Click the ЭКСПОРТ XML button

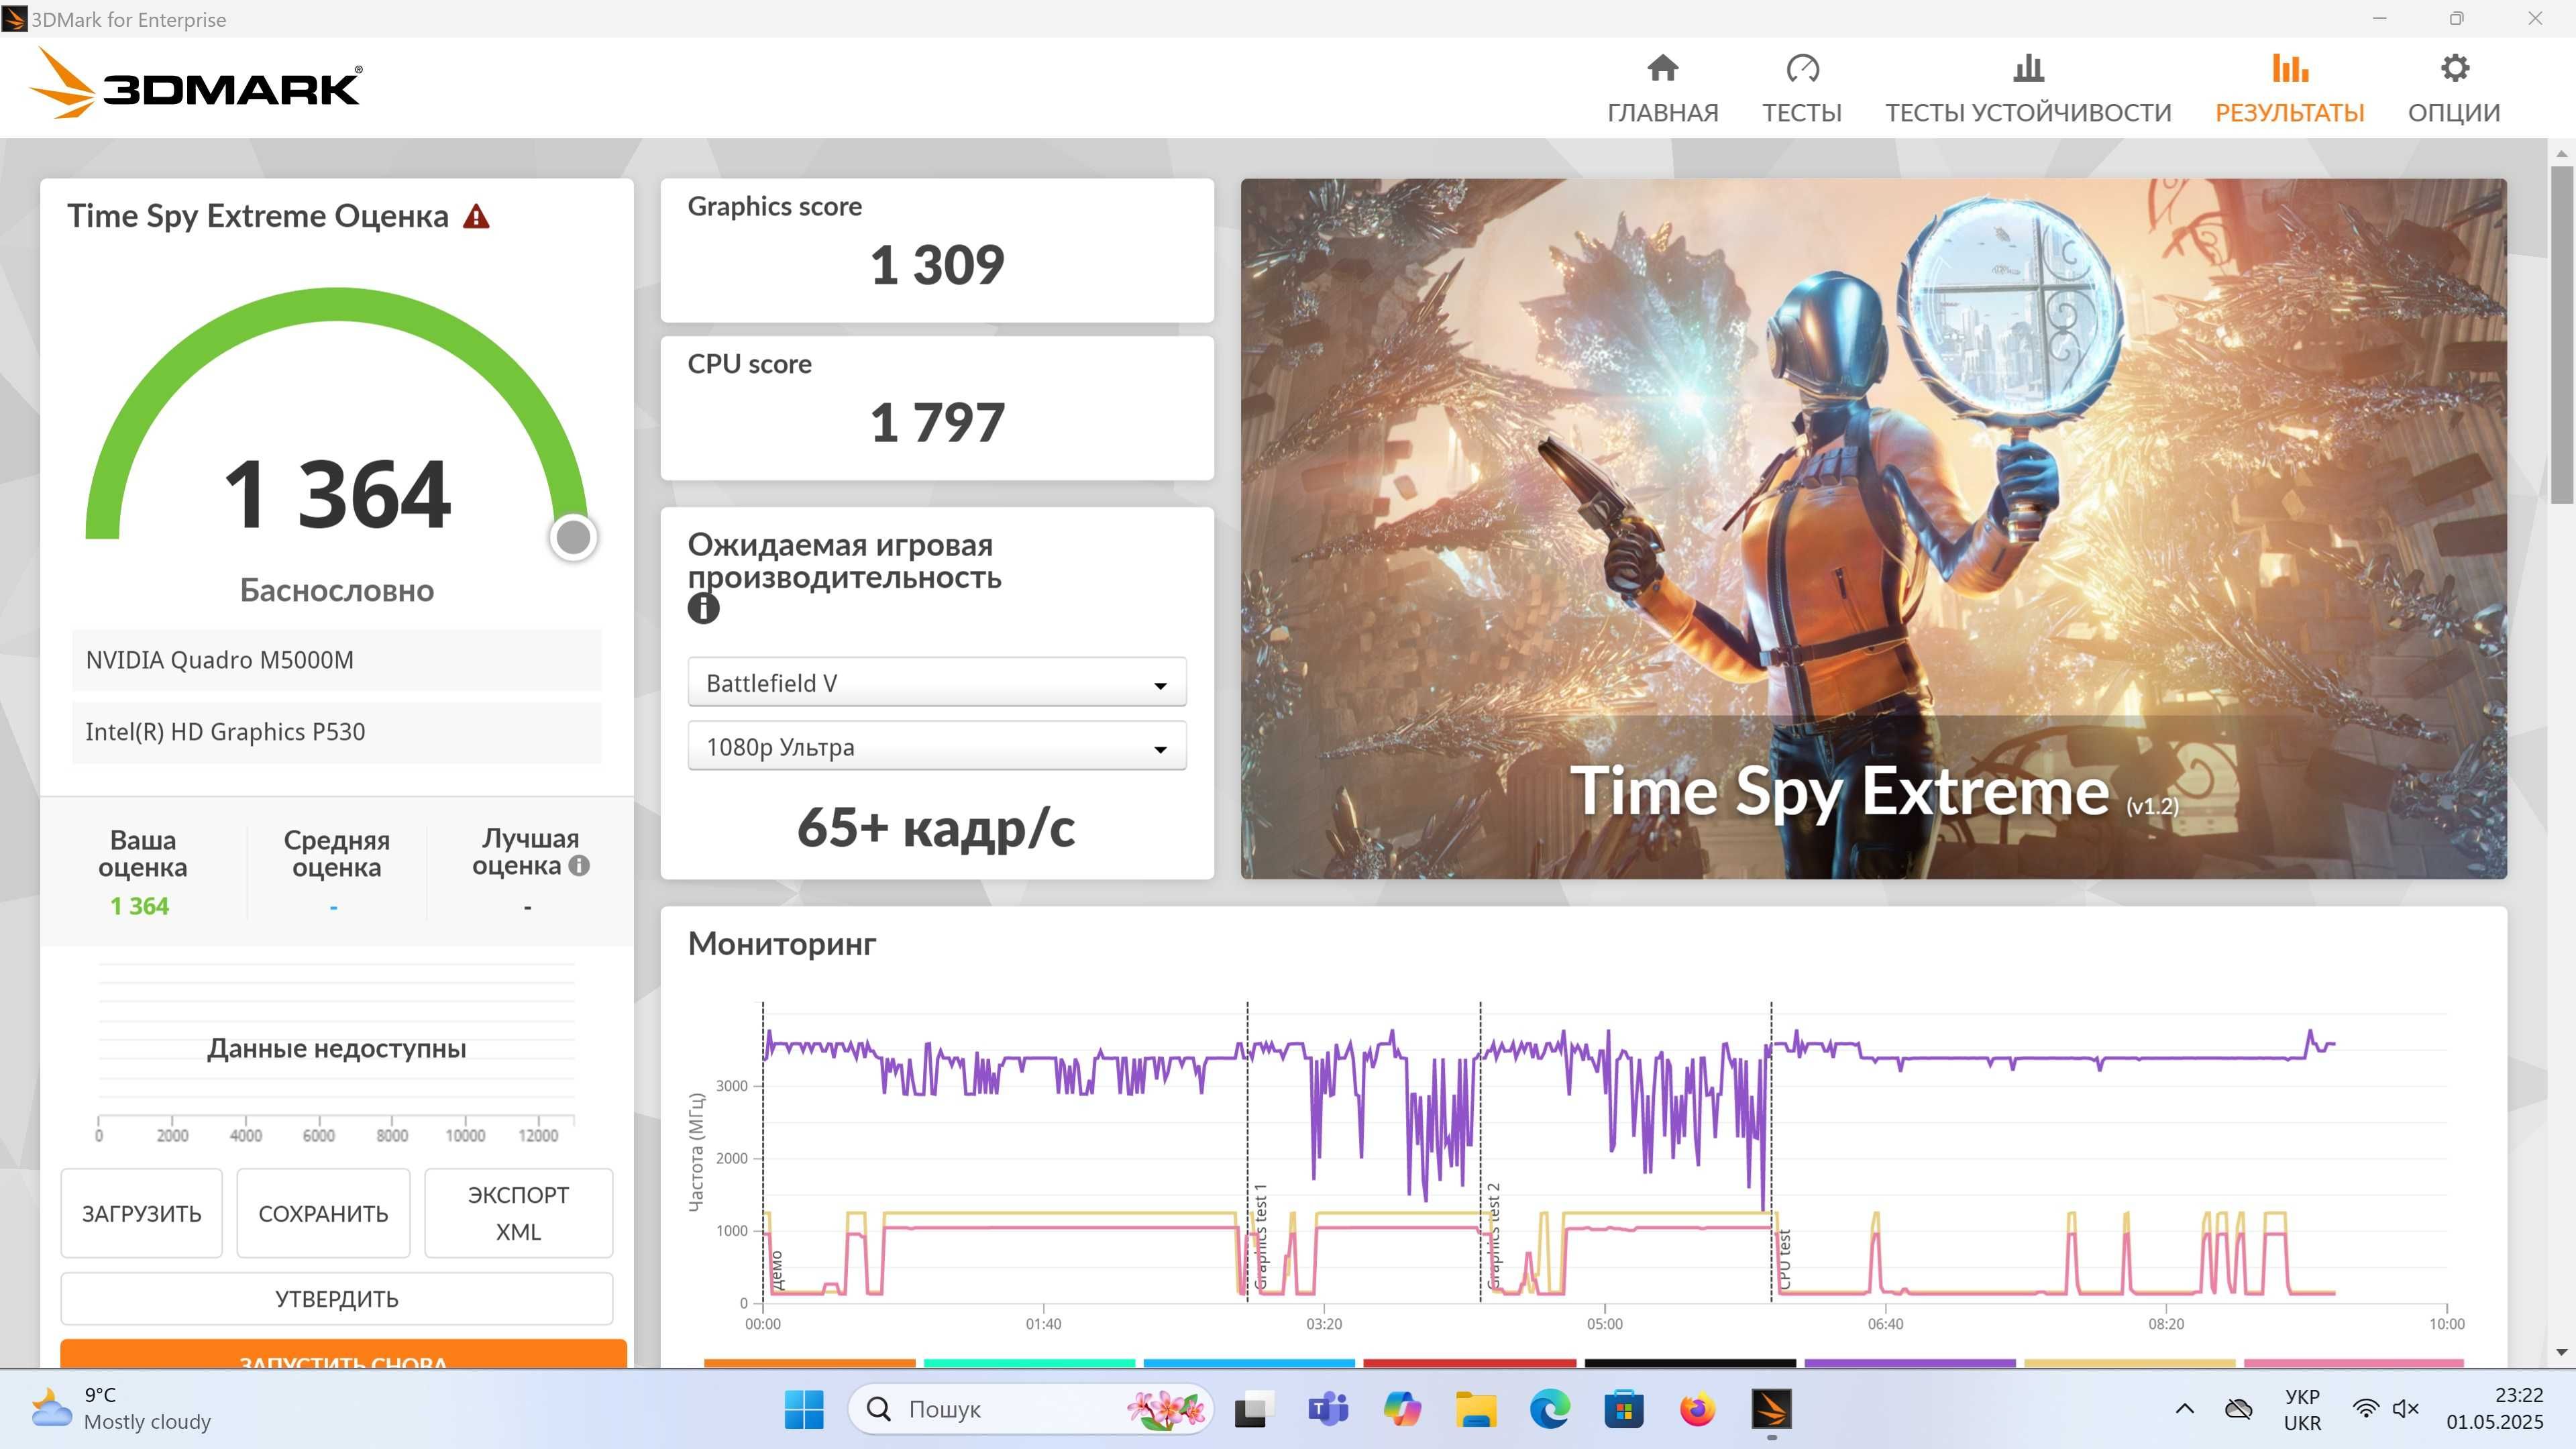(518, 1213)
